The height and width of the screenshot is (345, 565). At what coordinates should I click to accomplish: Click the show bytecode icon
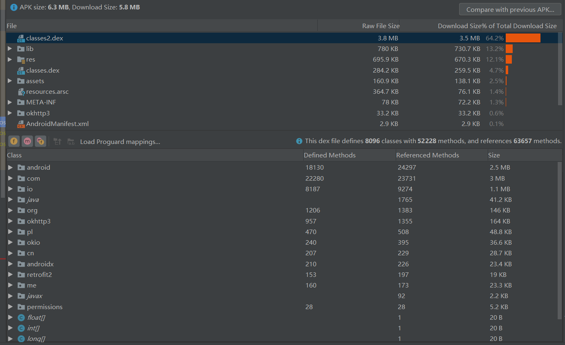pyautogui.click(x=58, y=142)
